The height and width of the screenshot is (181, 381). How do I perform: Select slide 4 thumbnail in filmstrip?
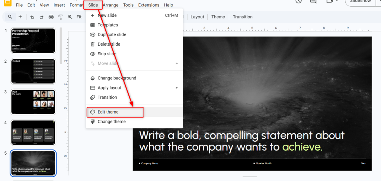33,132
